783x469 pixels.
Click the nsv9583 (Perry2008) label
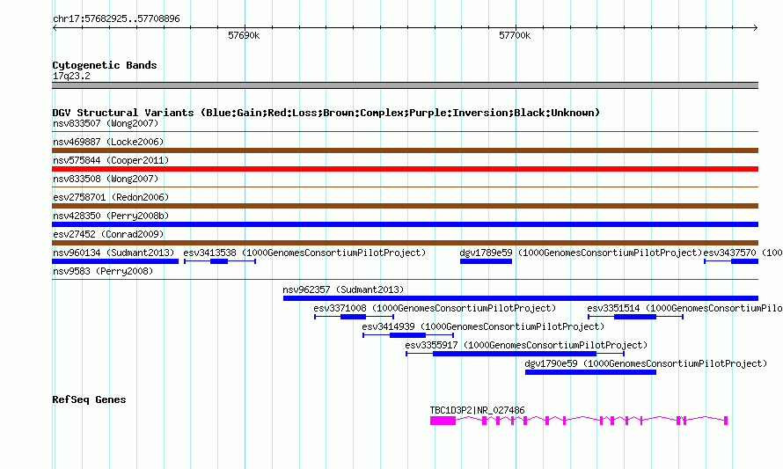coord(103,271)
